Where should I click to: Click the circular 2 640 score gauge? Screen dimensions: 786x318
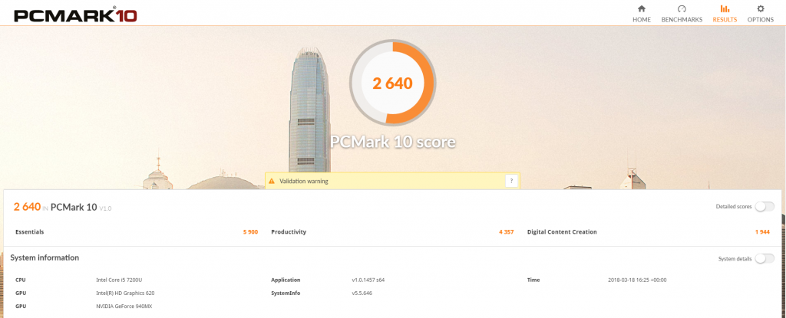click(392, 83)
